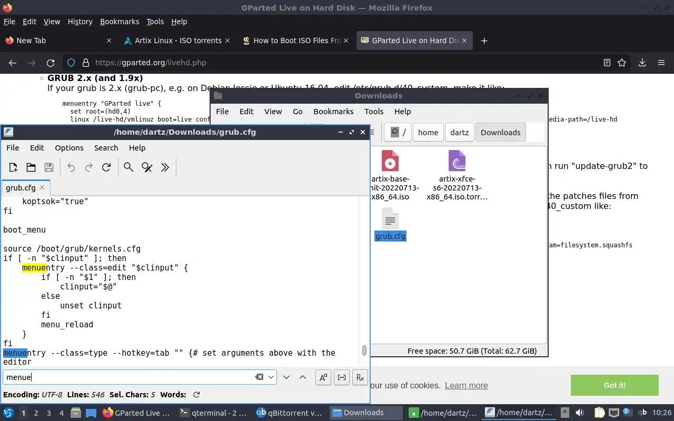Switch to qBittorrent taskbar entry
The image size is (674, 421).
[x=290, y=413]
